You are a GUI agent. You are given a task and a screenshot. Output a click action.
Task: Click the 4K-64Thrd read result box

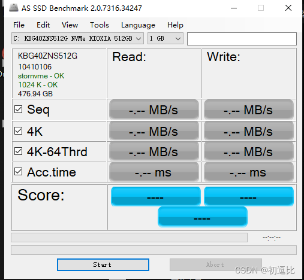click(x=154, y=151)
